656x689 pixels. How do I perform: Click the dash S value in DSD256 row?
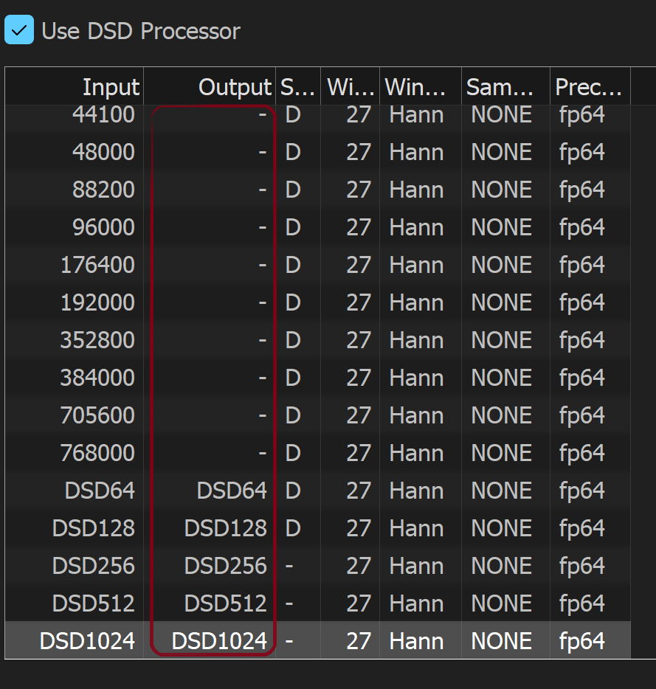(289, 566)
